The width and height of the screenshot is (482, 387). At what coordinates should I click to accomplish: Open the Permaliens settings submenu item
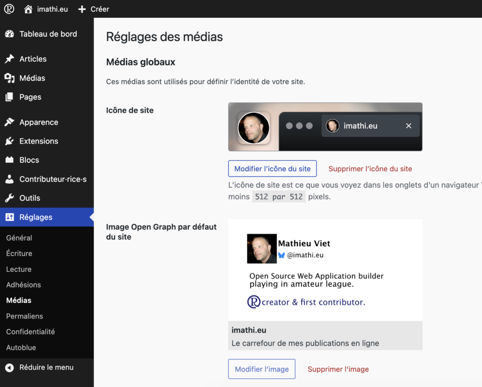pos(24,316)
